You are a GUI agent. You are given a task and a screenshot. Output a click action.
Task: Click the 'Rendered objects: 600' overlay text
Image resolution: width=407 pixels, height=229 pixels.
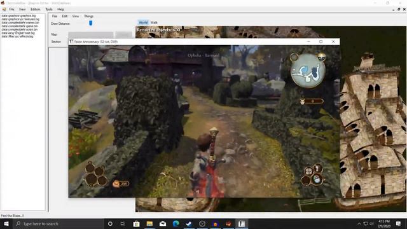coord(158,30)
